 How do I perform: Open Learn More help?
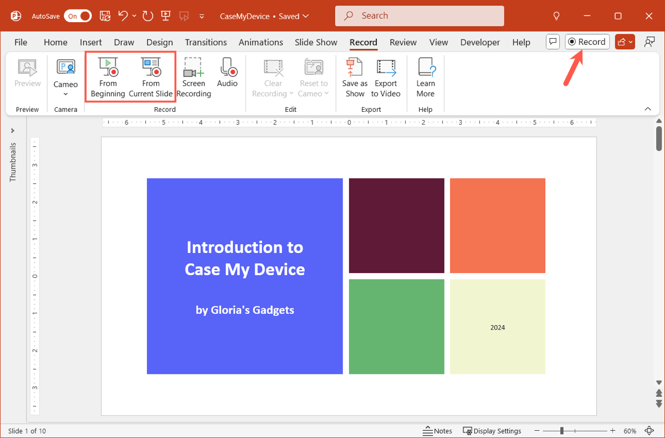click(x=426, y=77)
